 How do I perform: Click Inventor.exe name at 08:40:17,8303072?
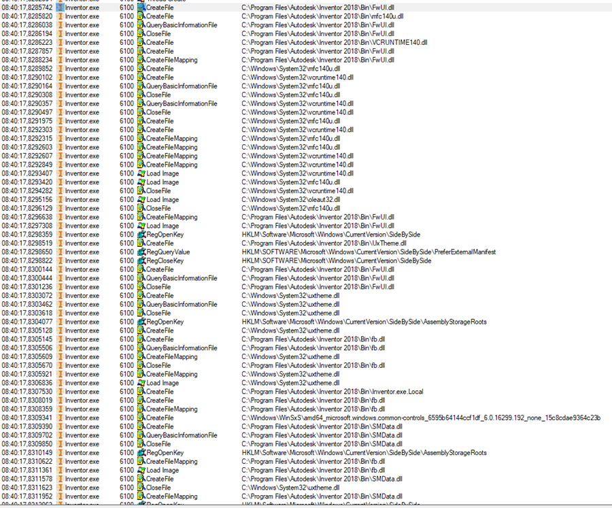click(x=82, y=296)
